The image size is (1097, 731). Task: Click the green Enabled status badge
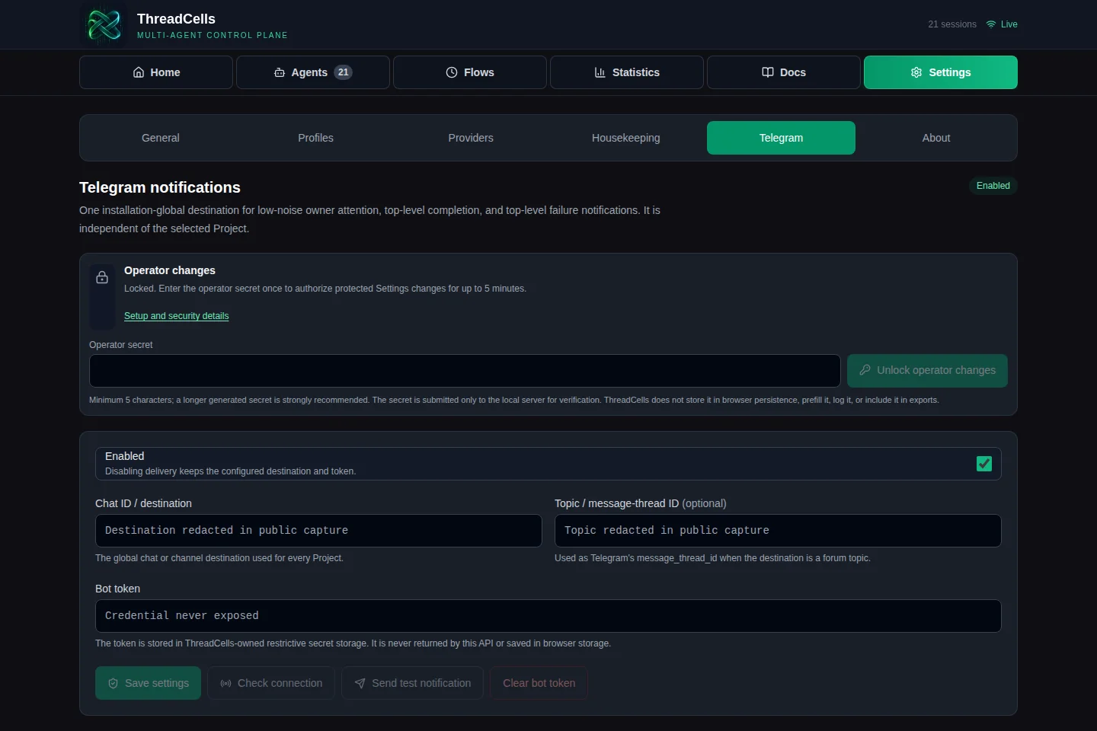[993, 186]
